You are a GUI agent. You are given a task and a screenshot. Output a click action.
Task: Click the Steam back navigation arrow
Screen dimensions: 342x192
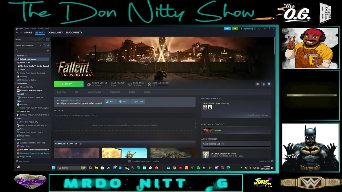[17, 33]
